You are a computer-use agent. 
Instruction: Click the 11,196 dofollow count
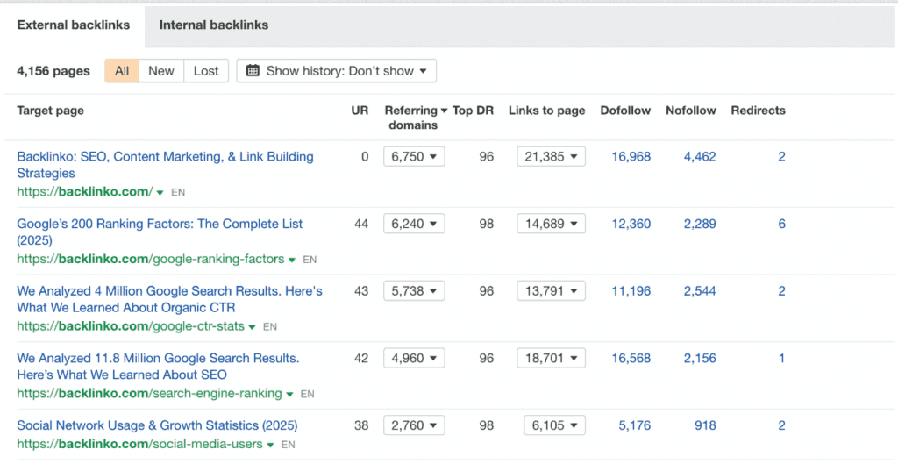(631, 291)
